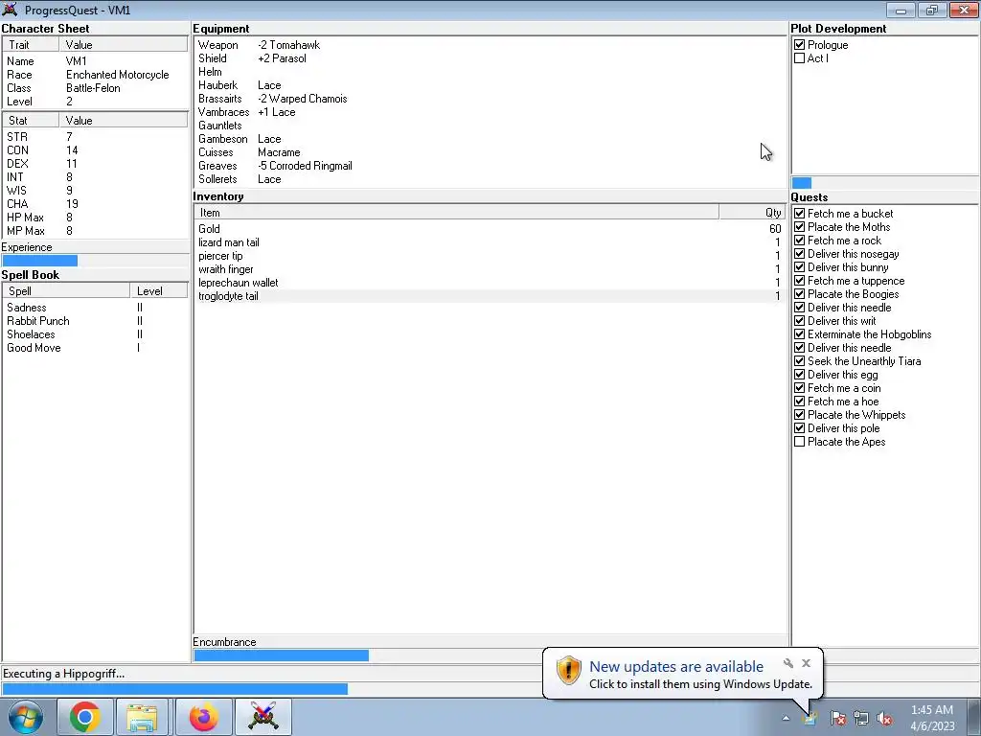Screen dimensions: 981x736
Task: Select the Rabbit Punch spell
Action: [95, 321]
